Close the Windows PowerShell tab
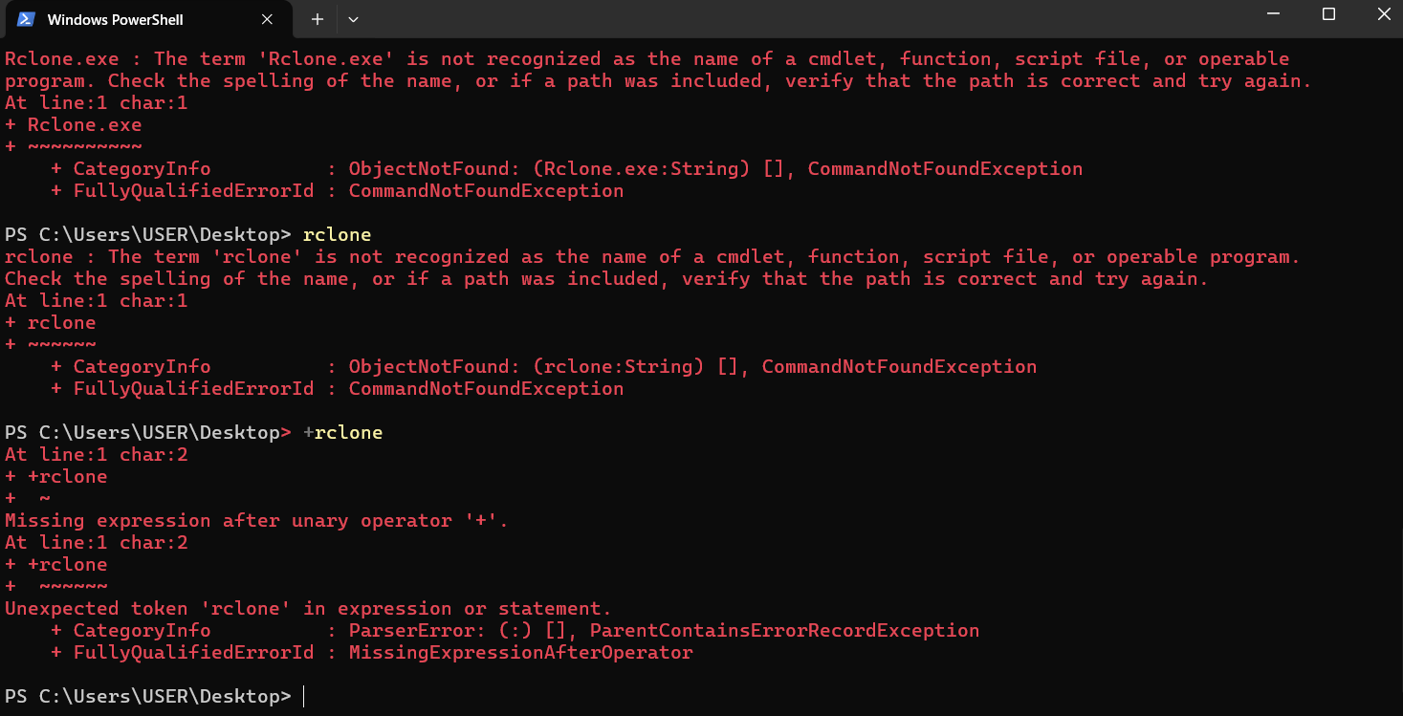1403x716 pixels. (267, 19)
